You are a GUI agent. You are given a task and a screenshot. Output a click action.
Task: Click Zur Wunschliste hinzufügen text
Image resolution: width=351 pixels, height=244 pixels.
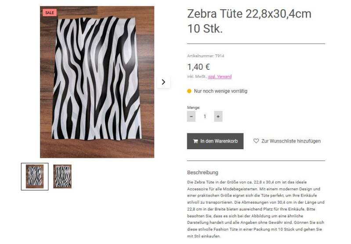tap(291, 141)
